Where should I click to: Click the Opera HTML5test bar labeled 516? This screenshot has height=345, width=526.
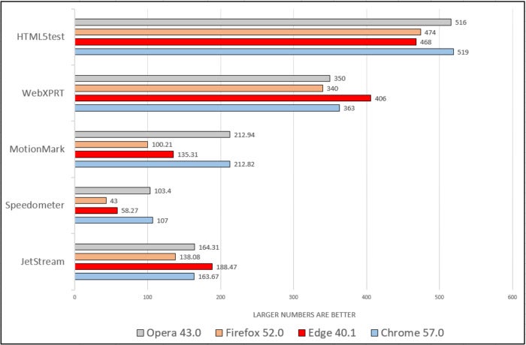263,22
